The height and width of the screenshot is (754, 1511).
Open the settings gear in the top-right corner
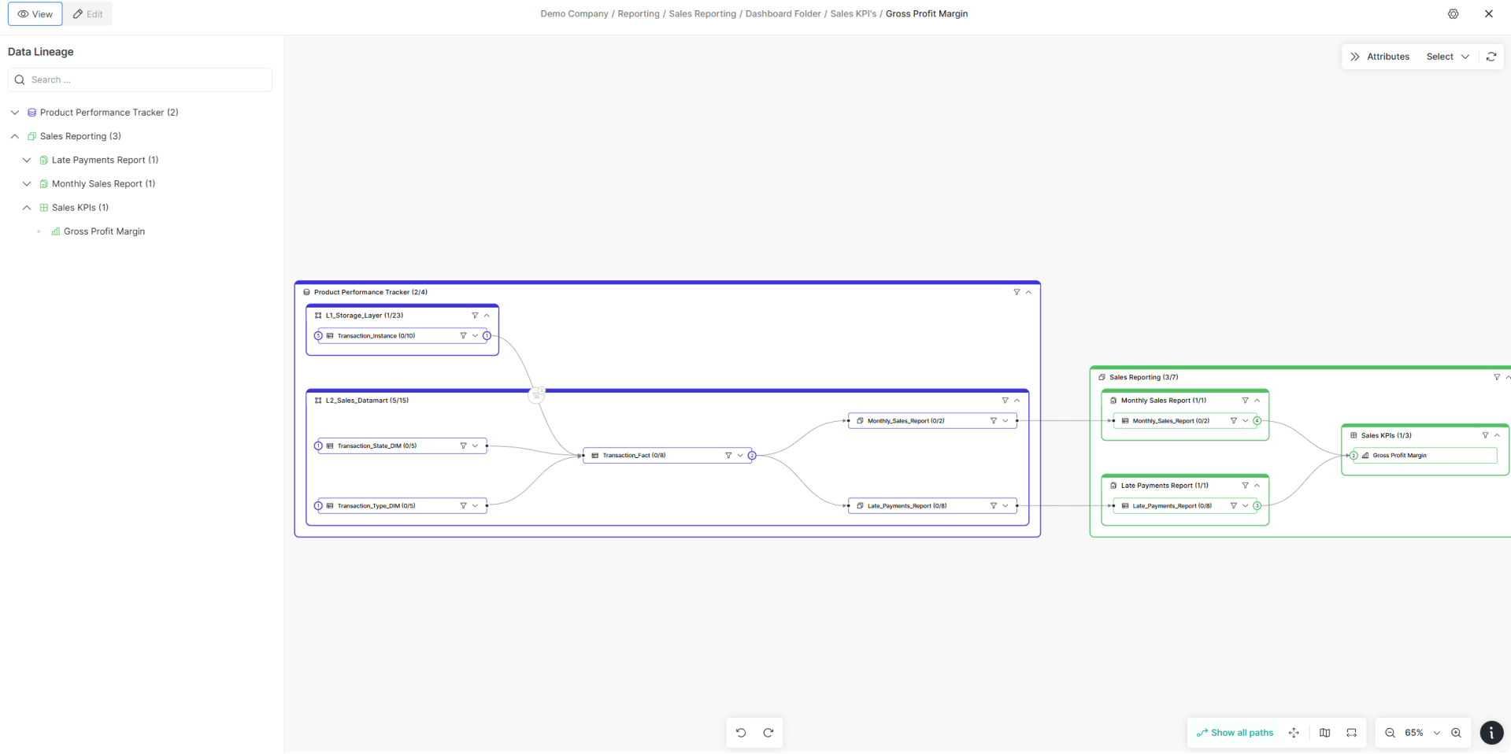point(1453,13)
